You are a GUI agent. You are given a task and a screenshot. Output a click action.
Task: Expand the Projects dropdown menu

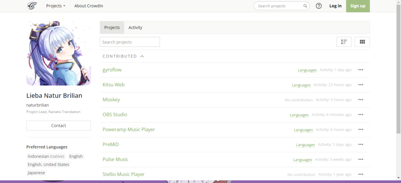click(x=55, y=6)
